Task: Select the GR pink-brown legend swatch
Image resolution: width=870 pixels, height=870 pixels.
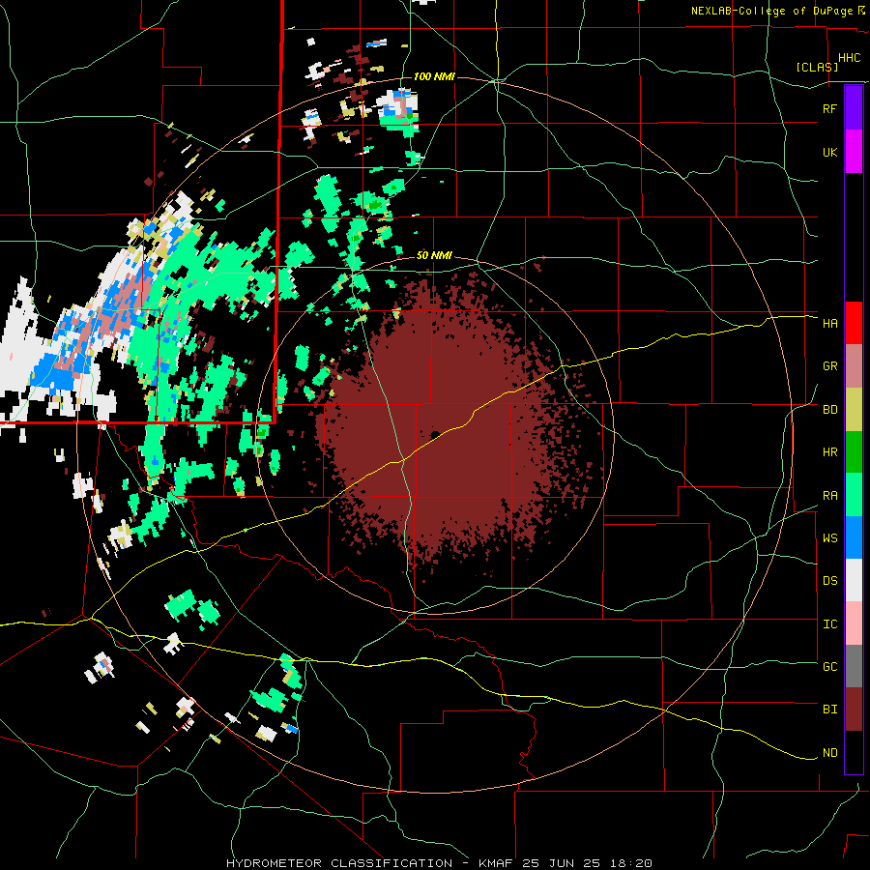Action: pos(854,366)
